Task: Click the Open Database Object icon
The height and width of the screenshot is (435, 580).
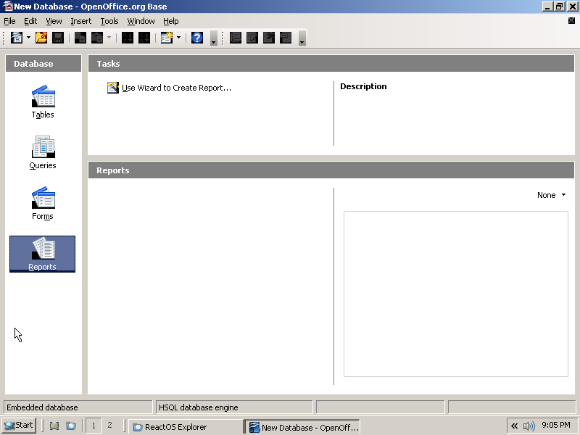Action: (235, 38)
